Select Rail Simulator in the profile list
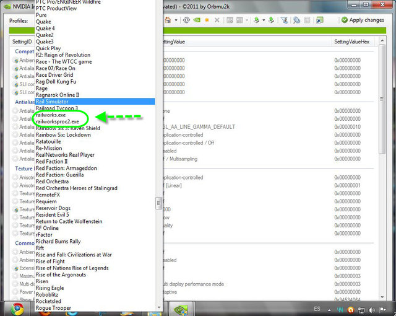This screenshot has height=316, width=396. point(53,102)
